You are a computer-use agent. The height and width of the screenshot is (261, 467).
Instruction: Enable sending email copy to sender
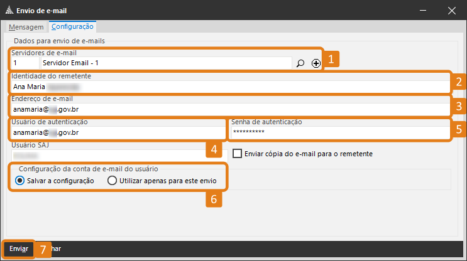[x=238, y=153]
